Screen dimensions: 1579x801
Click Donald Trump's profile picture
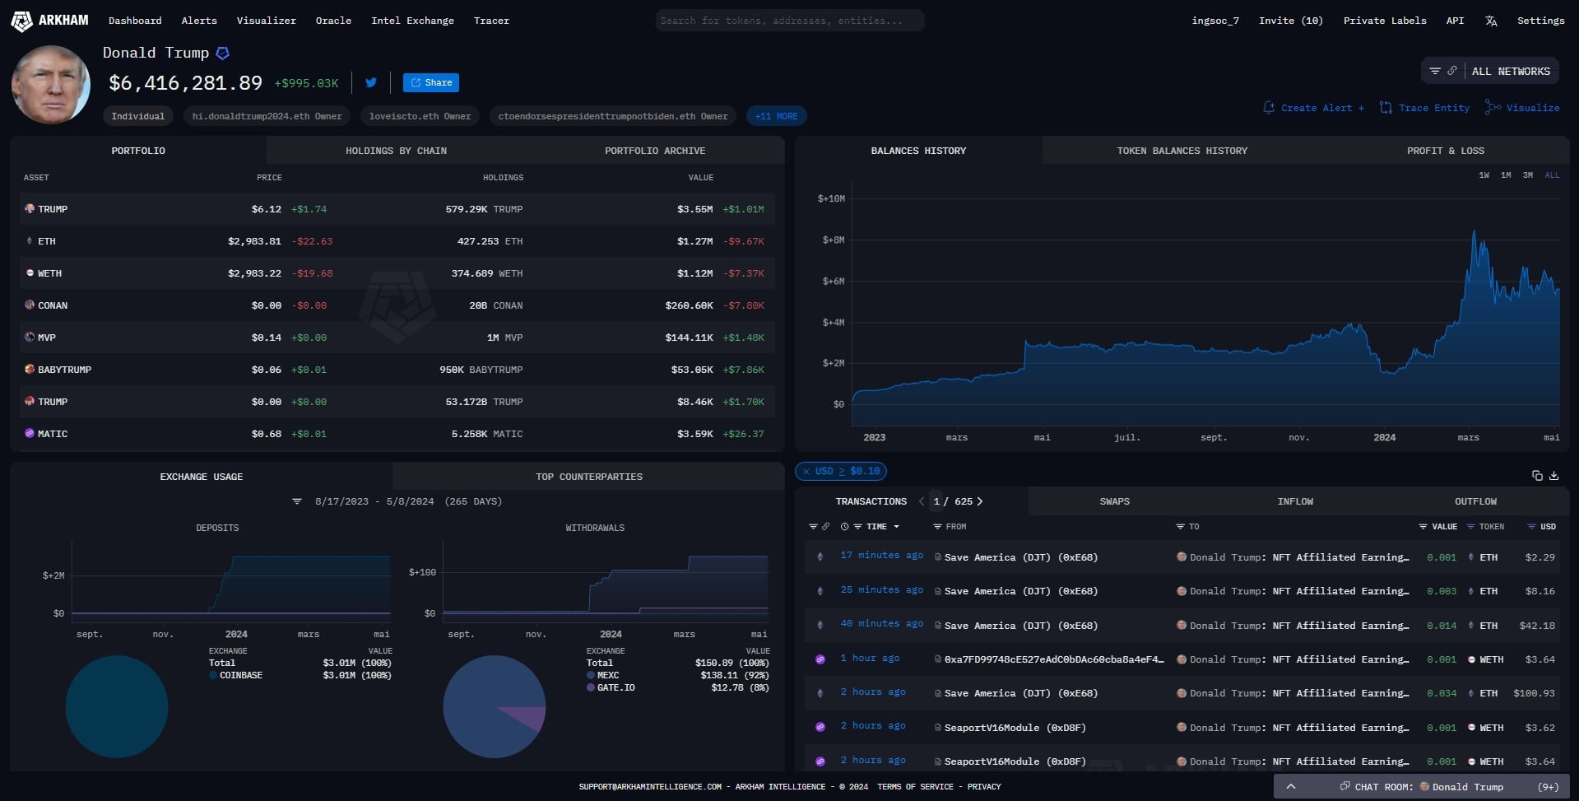coord(51,85)
